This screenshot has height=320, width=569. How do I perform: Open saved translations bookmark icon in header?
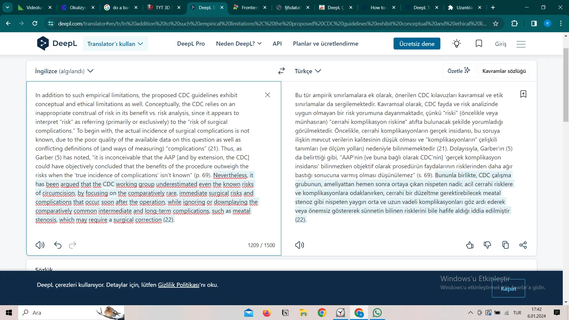[x=479, y=44]
